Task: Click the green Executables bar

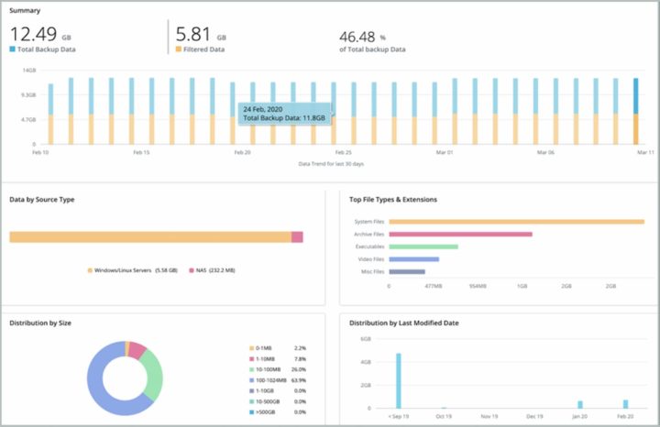Action: [423, 246]
